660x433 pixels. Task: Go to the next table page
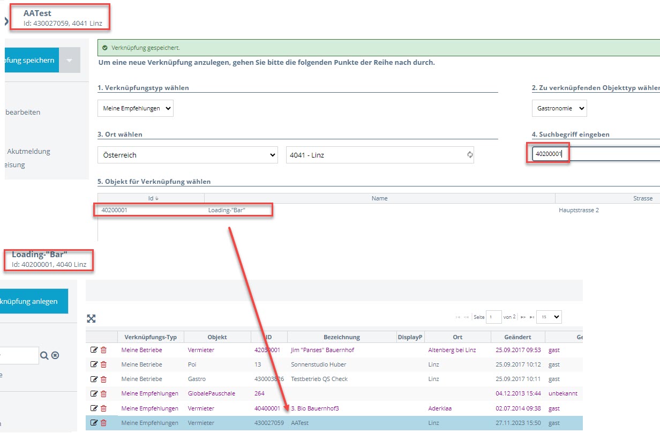tap(523, 317)
